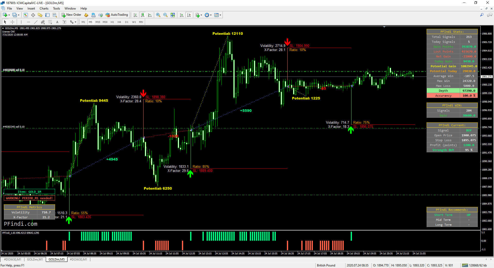Select the text label tool
Screen dimensions: 494x268
point(64,22)
